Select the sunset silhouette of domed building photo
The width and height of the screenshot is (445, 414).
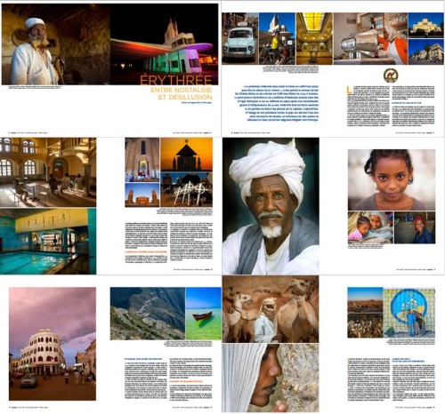click(187, 155)
